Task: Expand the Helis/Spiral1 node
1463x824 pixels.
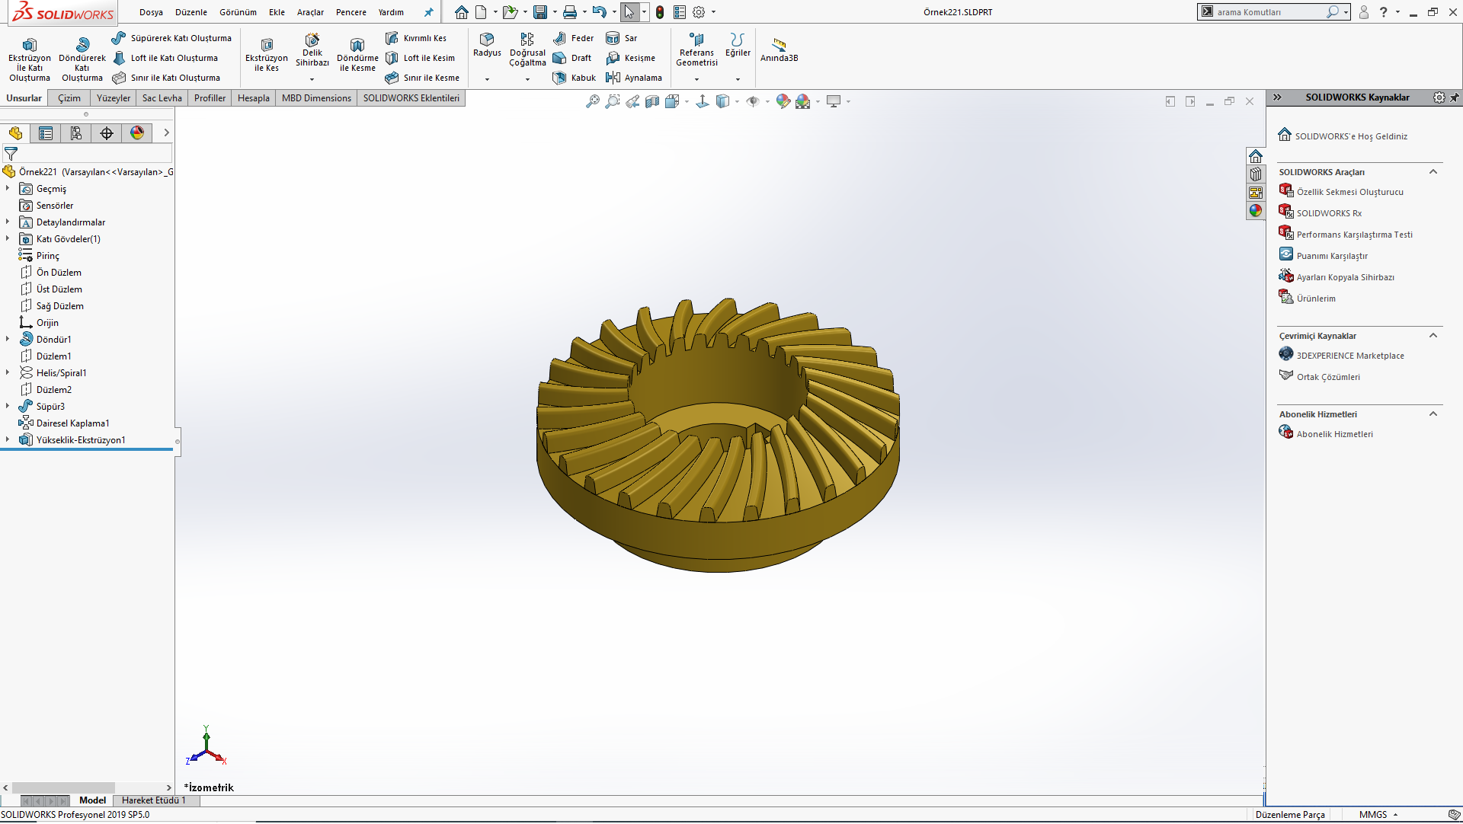Action: pyautogui.click(x=8, y=372)
